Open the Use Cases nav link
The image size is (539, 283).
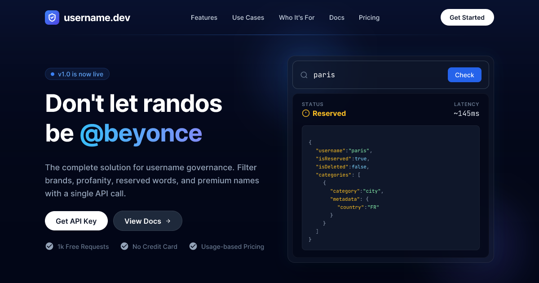pos(248,18)
